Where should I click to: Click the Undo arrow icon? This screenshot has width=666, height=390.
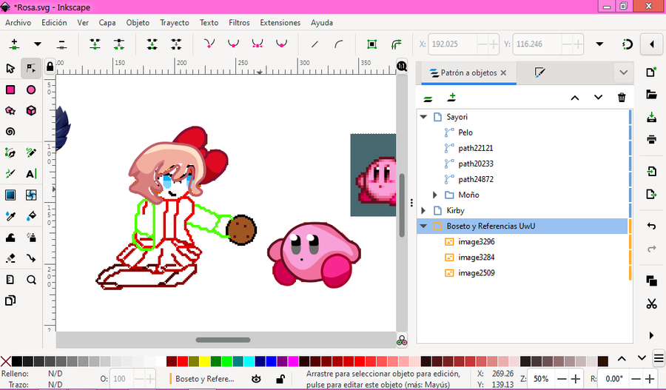tap(651, 226)
